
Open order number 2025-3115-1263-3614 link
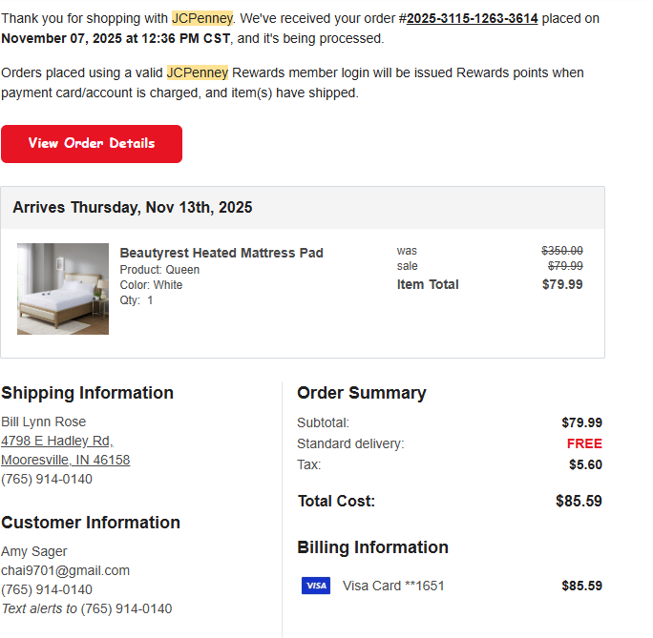pos(472,19)
